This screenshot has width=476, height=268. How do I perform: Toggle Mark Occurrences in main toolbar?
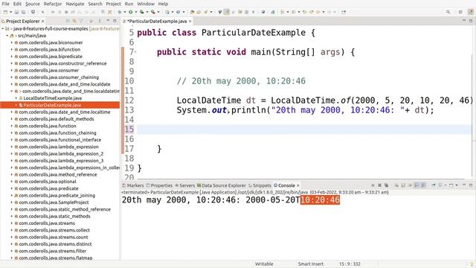click(x=226, y=12)
